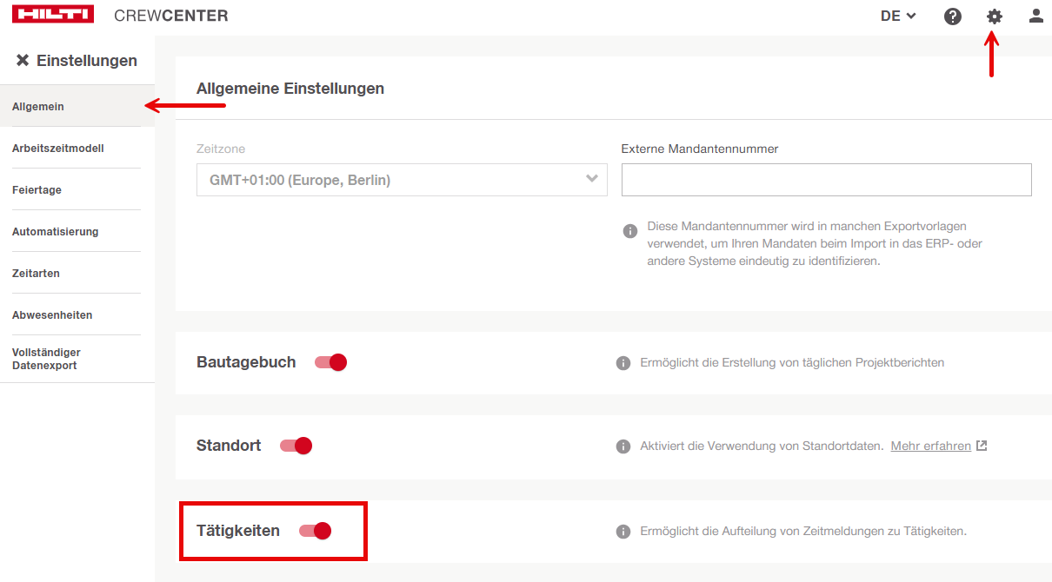The width and height of the screenshot is (1052, 582).
Task: Open the DE language dropdown
Action: 898,16
